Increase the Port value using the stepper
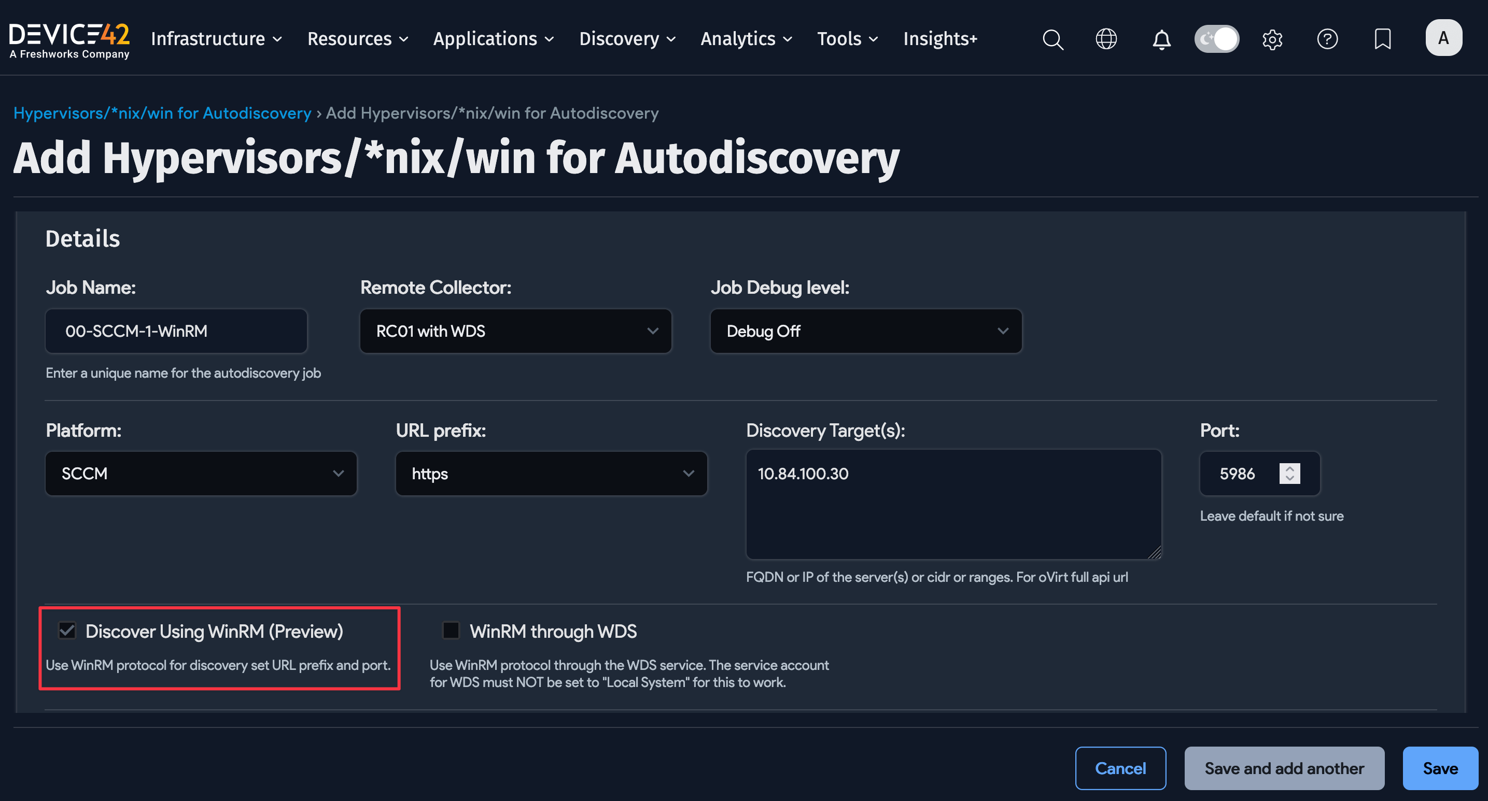 coord(1292,468)
